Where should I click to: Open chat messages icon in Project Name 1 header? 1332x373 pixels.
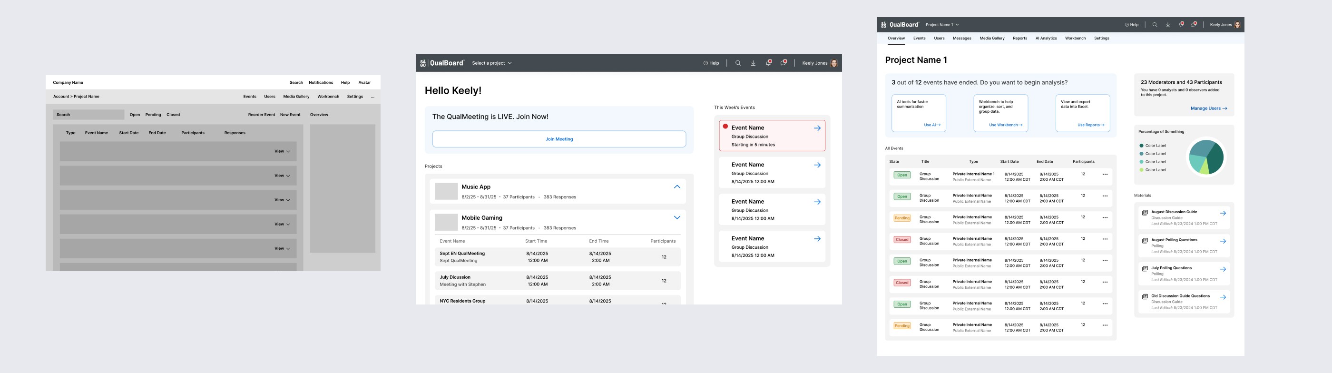coord(1194,24)
